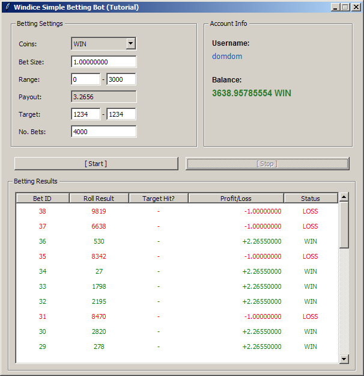Click the first Target field

[86, 114]
